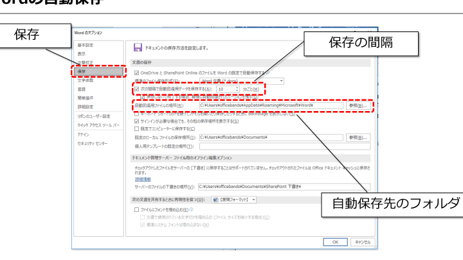
Task: Decrease the auto-recover minutes with down arrow
Action: pos(237,91)
